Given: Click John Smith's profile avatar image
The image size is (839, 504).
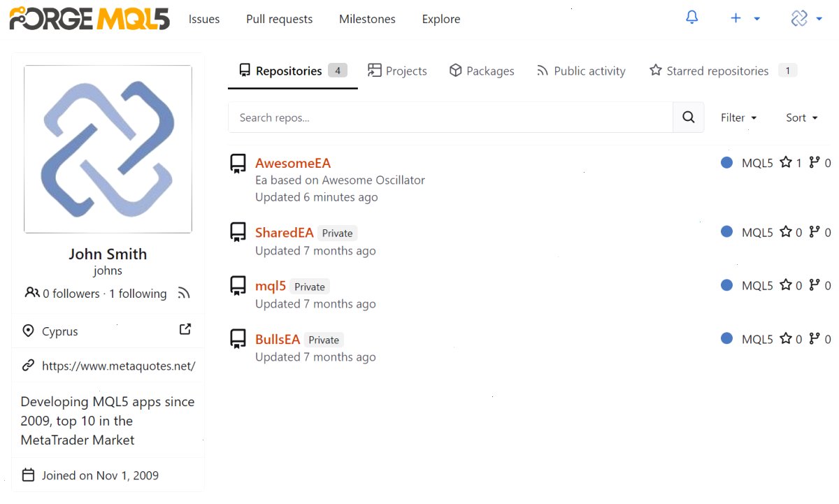Looking at the screenshot, I should click(x=108, y=149).
